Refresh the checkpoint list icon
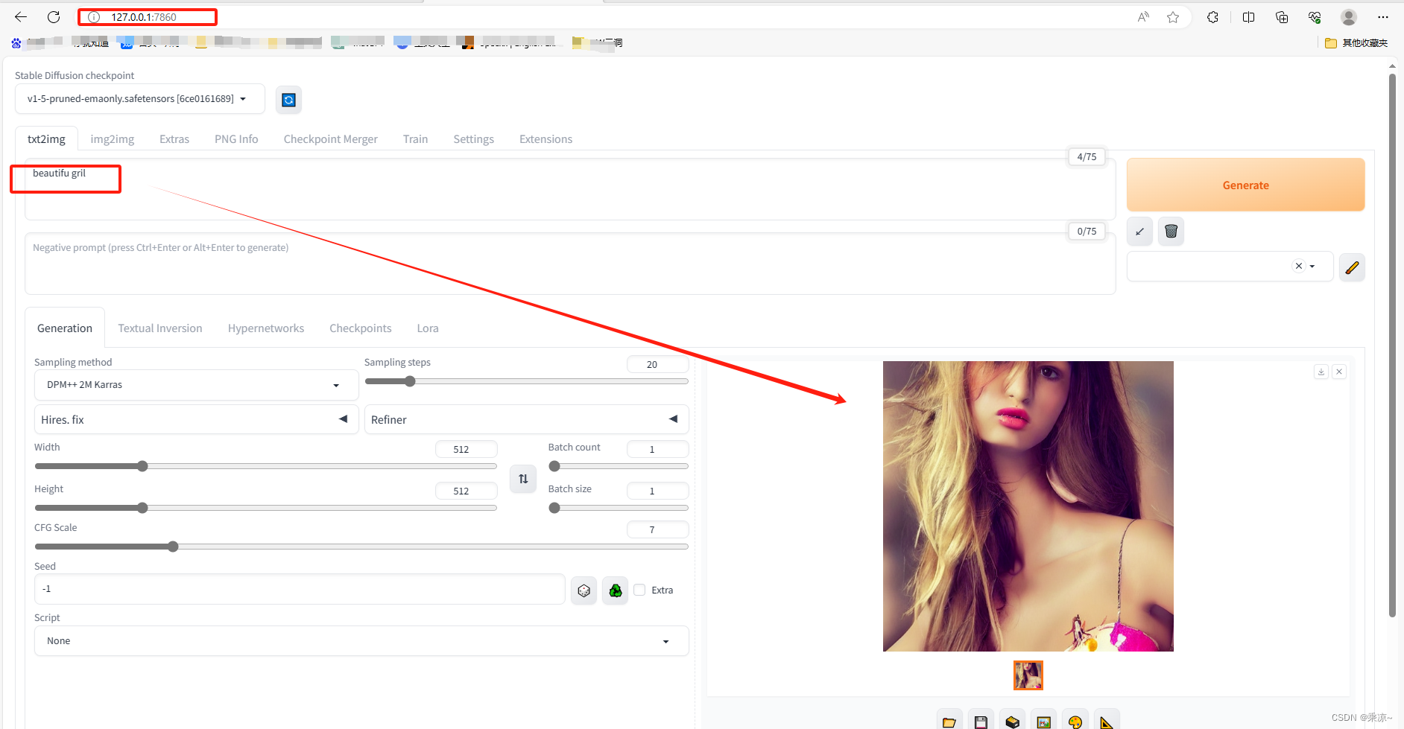This screenshot has height=729, width=1404. coord(288,100)
